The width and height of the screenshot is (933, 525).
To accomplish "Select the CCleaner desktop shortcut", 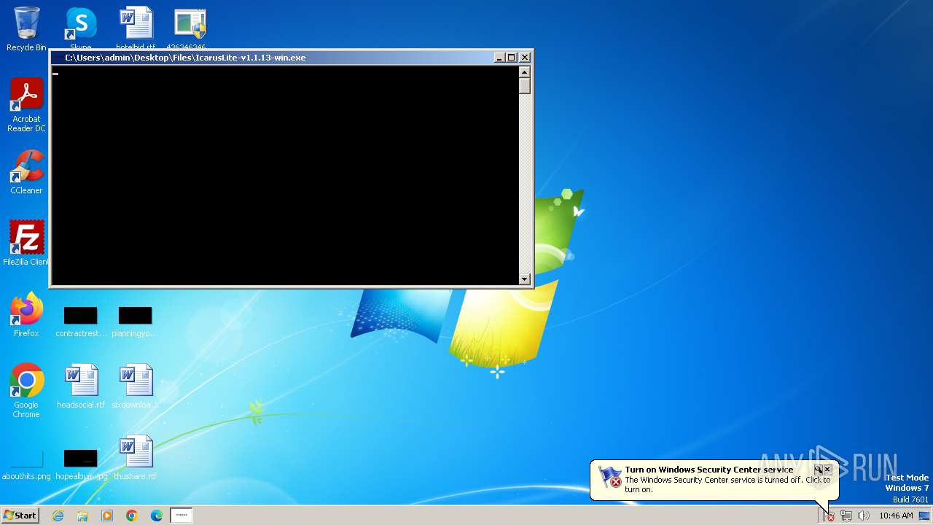I will (x=26, y=172).
